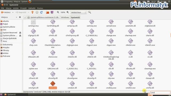Viewport: 171px width, 96px height.
Task: Open the Miejsca menu in top panel
Action: pos(17,2)
